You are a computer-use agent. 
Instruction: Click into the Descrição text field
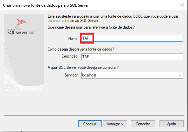132,57
